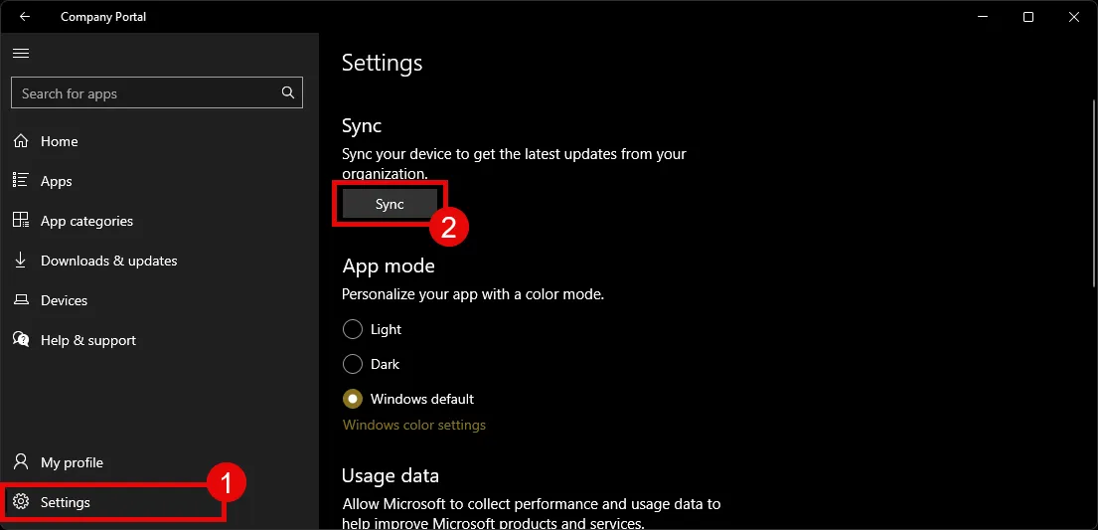Click the Sync section heading

click(x=362, y=126)
